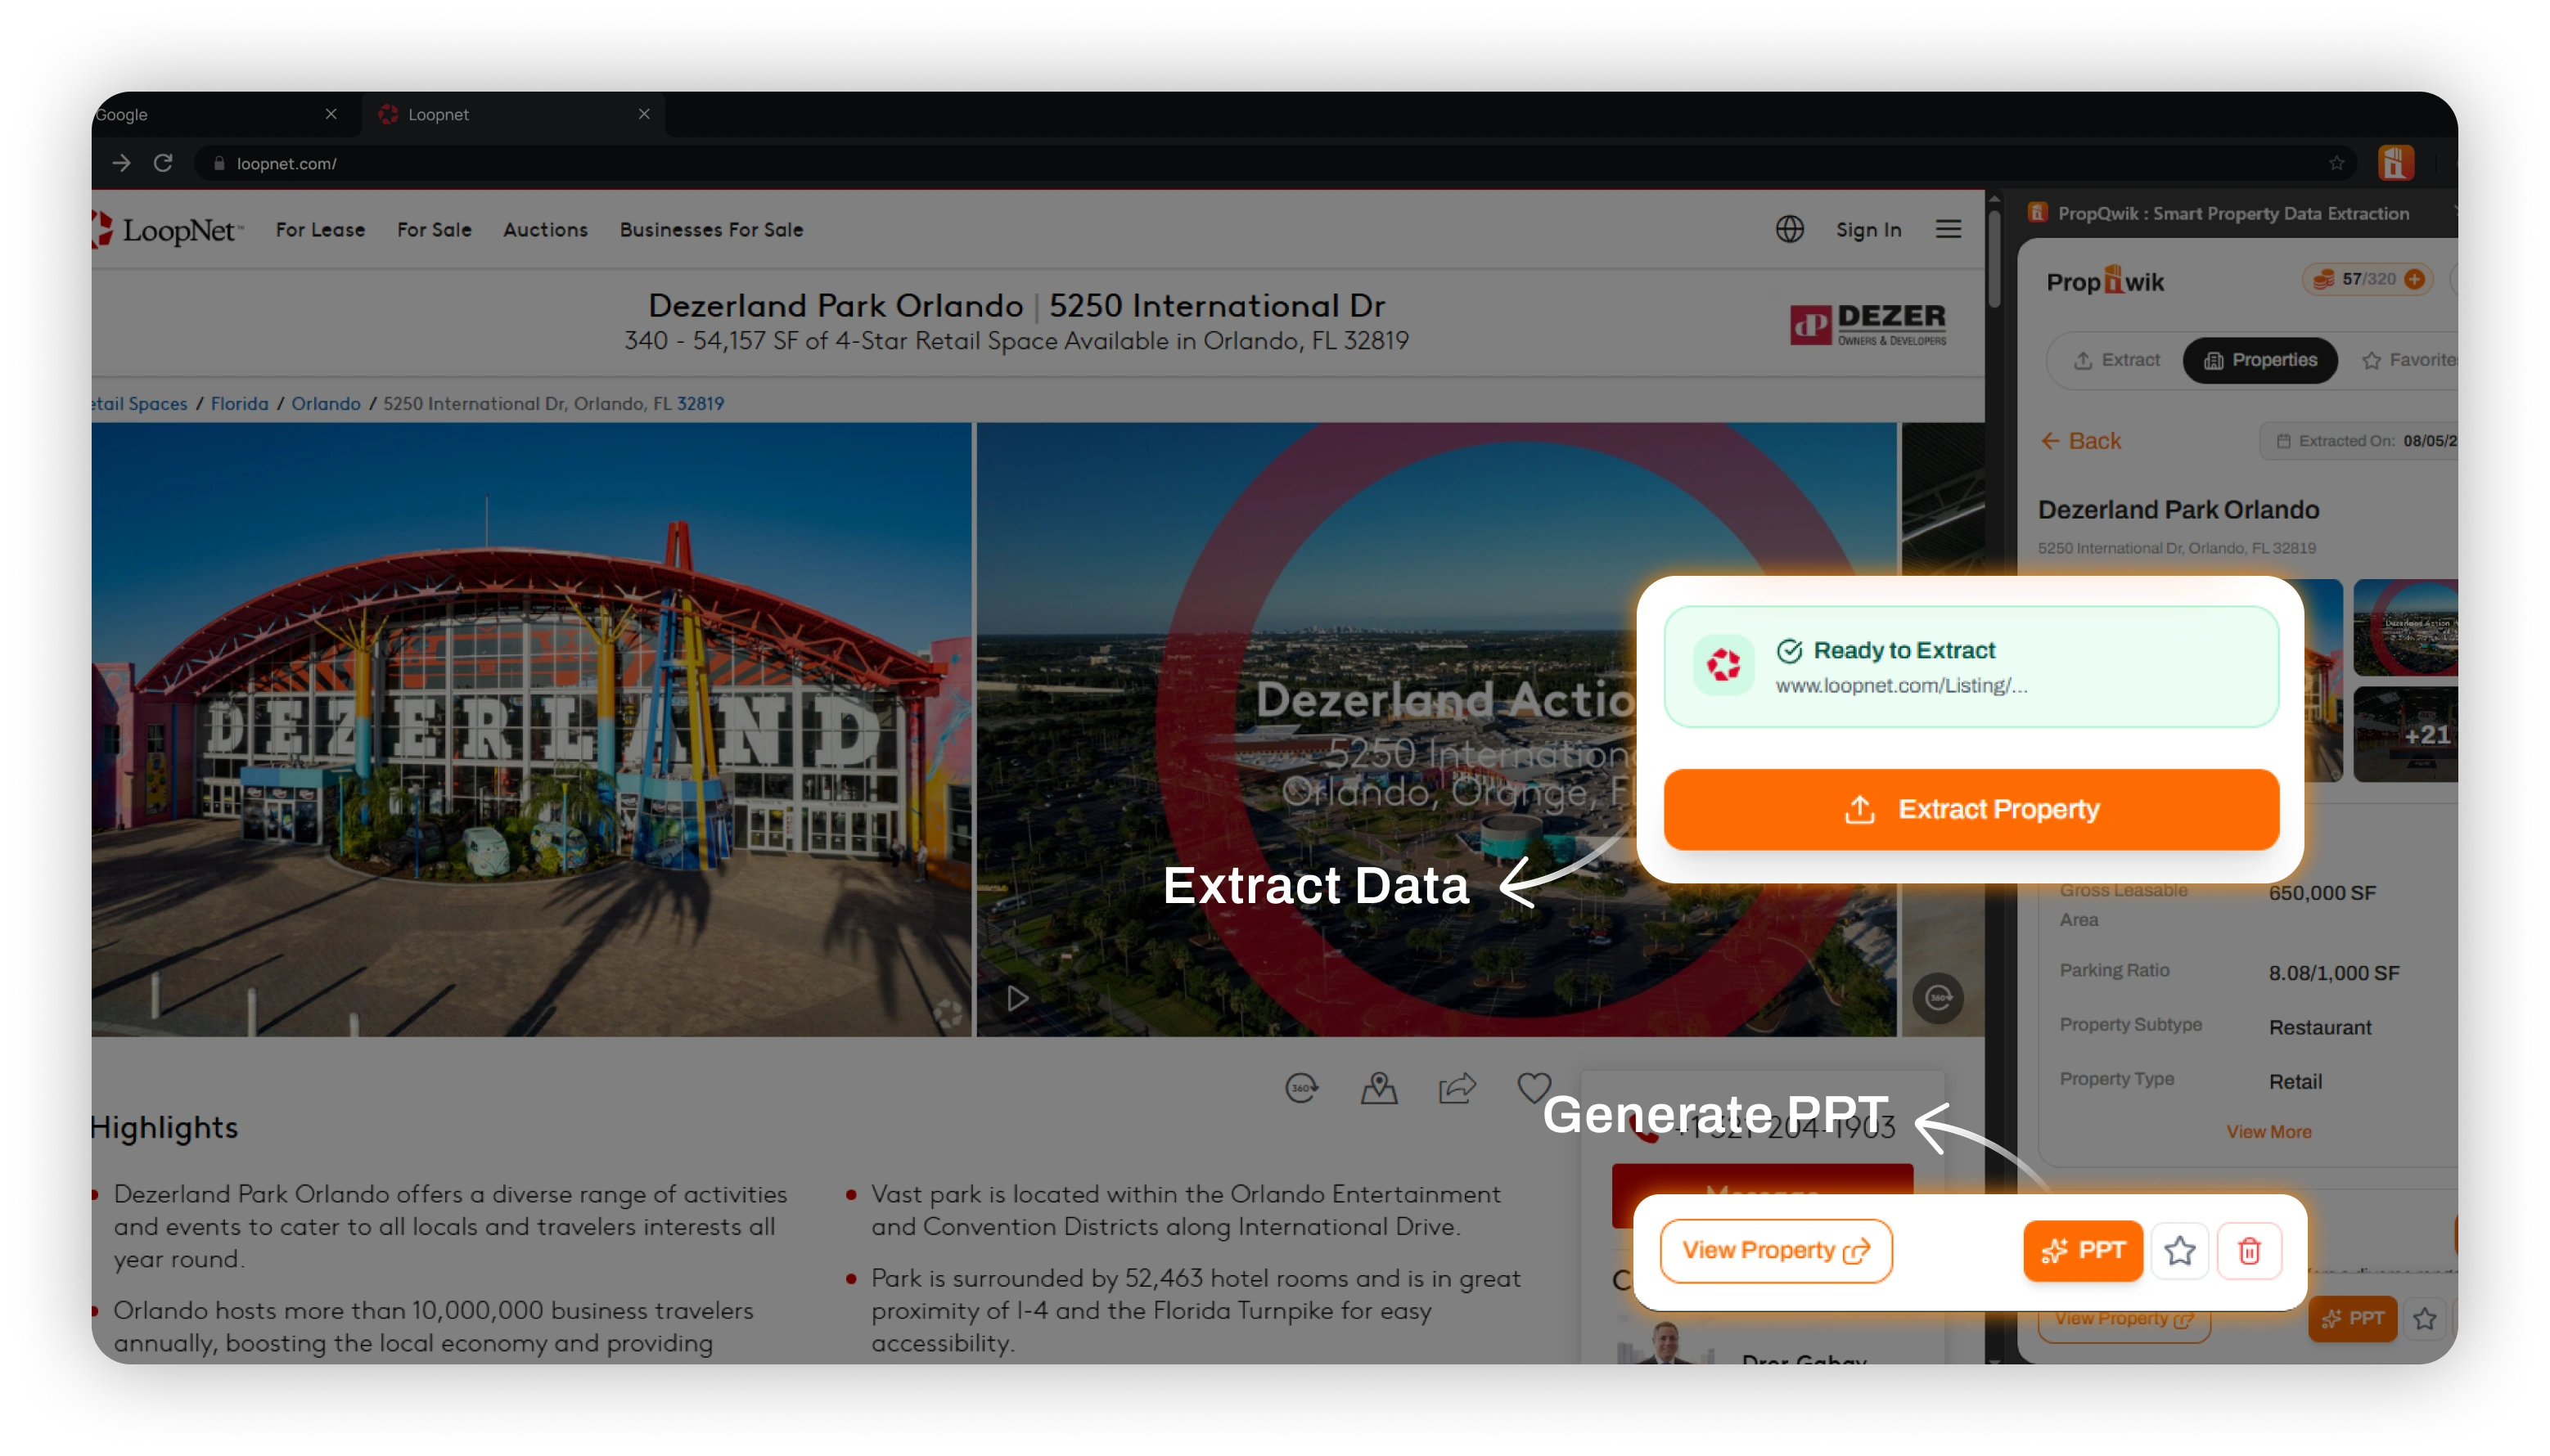Click the Ready to Extract status card
This screenshot has width=2550, height=1456.
(x=1970, y=666)
